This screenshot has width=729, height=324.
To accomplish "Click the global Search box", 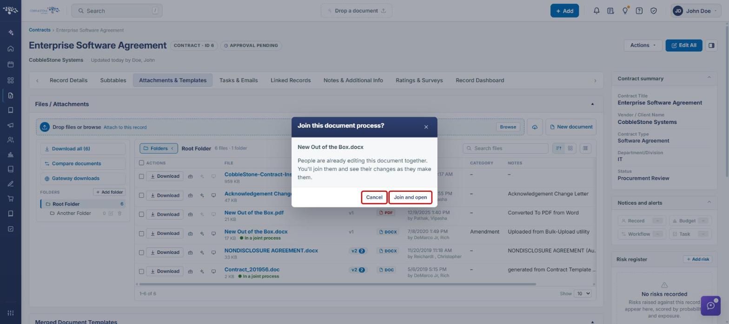I will coord(117,11).
